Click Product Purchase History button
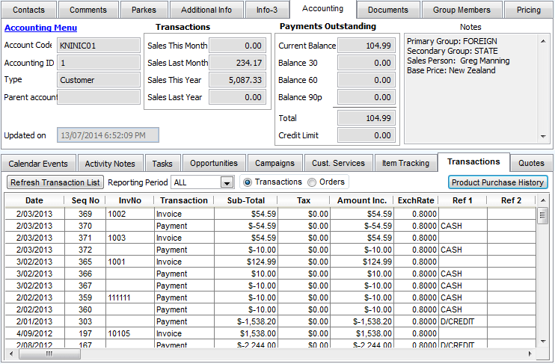This screenshot has width=555, height=364. (x=497, y=182)
